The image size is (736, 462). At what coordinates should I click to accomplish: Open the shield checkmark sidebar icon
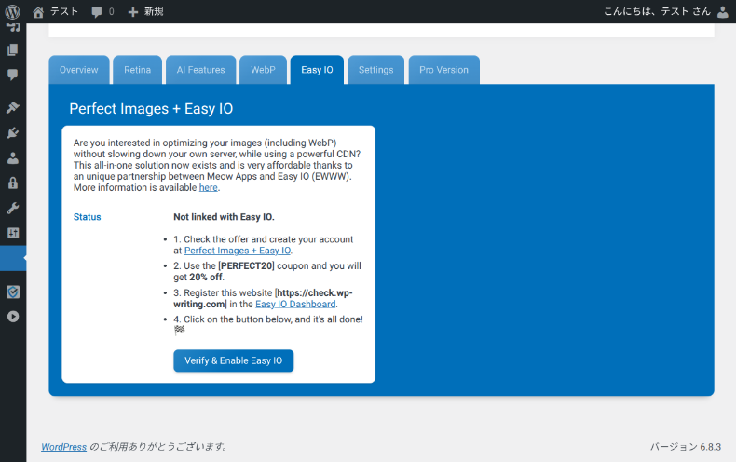point(13,292)
